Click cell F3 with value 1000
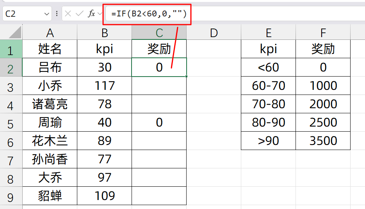 323,86
